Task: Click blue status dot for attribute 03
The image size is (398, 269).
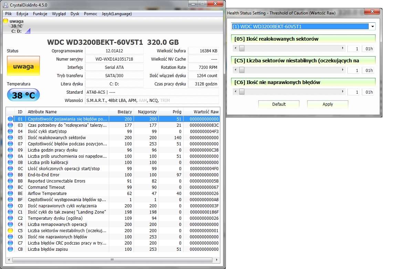Action: [x=10, y=125]
